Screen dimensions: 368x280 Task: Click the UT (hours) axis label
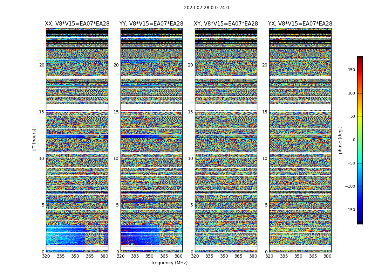click(x=34, y=140)
